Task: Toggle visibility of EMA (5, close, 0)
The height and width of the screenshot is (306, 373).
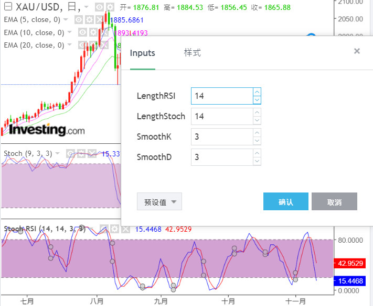Action: (79, 20)
